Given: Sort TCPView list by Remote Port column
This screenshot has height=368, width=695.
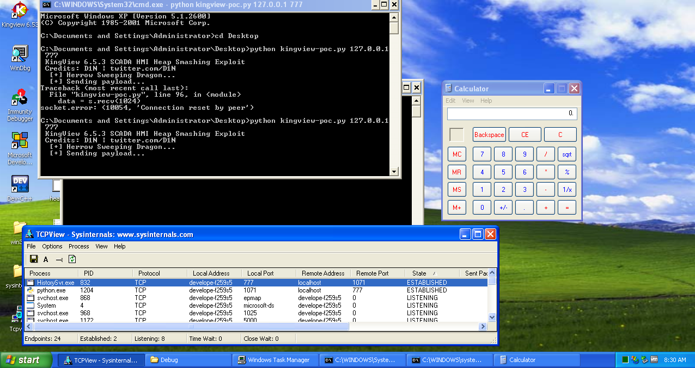Looking at the screenshot, I should [x=377, y=273].
